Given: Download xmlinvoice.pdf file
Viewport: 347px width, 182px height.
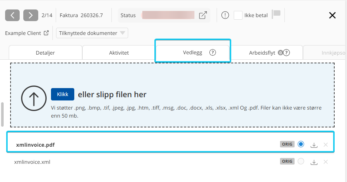Looking at the screenshot, I should [x=314, y=145].
